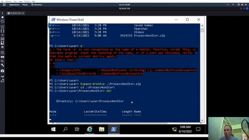This screenshot has width=249, height=140.
Task: Click the Remmina app menu in panel
Action: [37, 5]
